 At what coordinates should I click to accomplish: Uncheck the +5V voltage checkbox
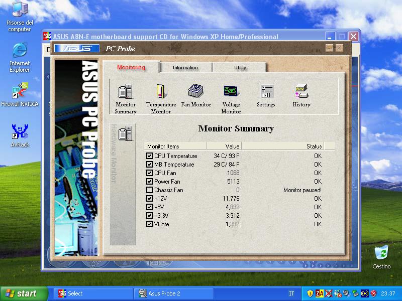click(149, 207)
